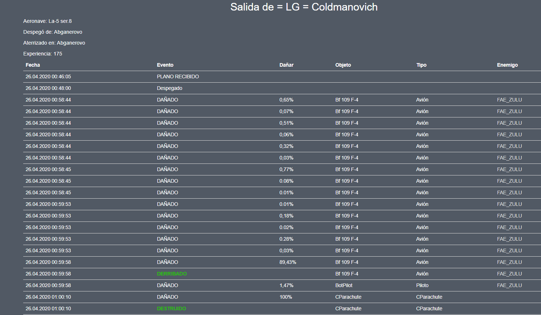Click 'FAE_ZULU' in the 0.02% damage row
Image resolution: width=541 pixels, height=315 pixels.
pyautogui.click(x=509, y=227)
